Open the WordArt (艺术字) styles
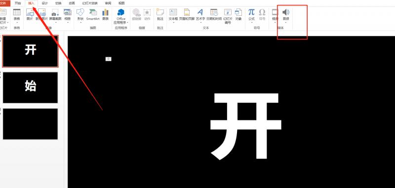The height and width of the screenshot is (188, 395). (200, 16)
